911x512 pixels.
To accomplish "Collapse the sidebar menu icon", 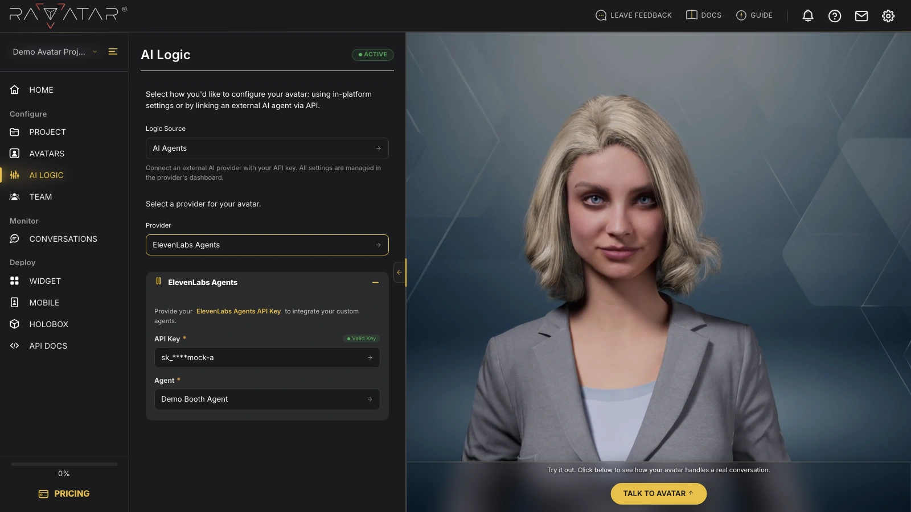I will pyautogui.click(x=113, y=51).
